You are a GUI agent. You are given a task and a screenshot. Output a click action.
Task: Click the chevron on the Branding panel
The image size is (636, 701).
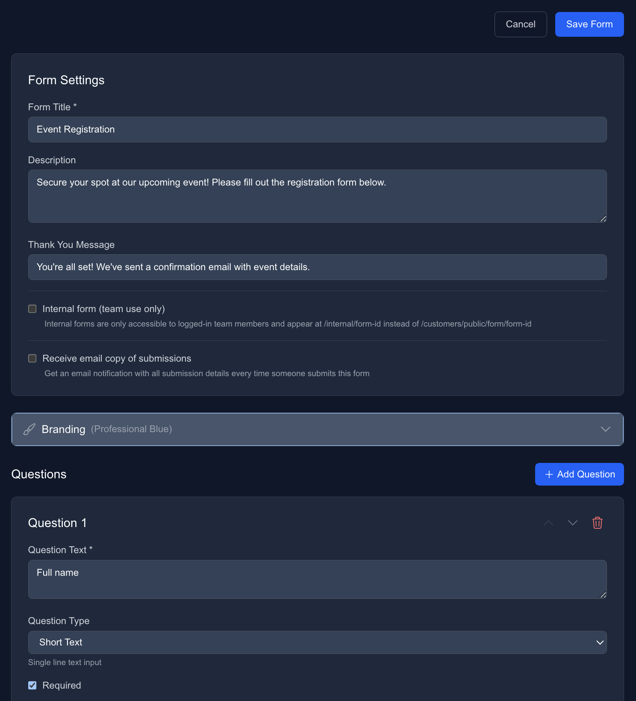coord(605,429)
